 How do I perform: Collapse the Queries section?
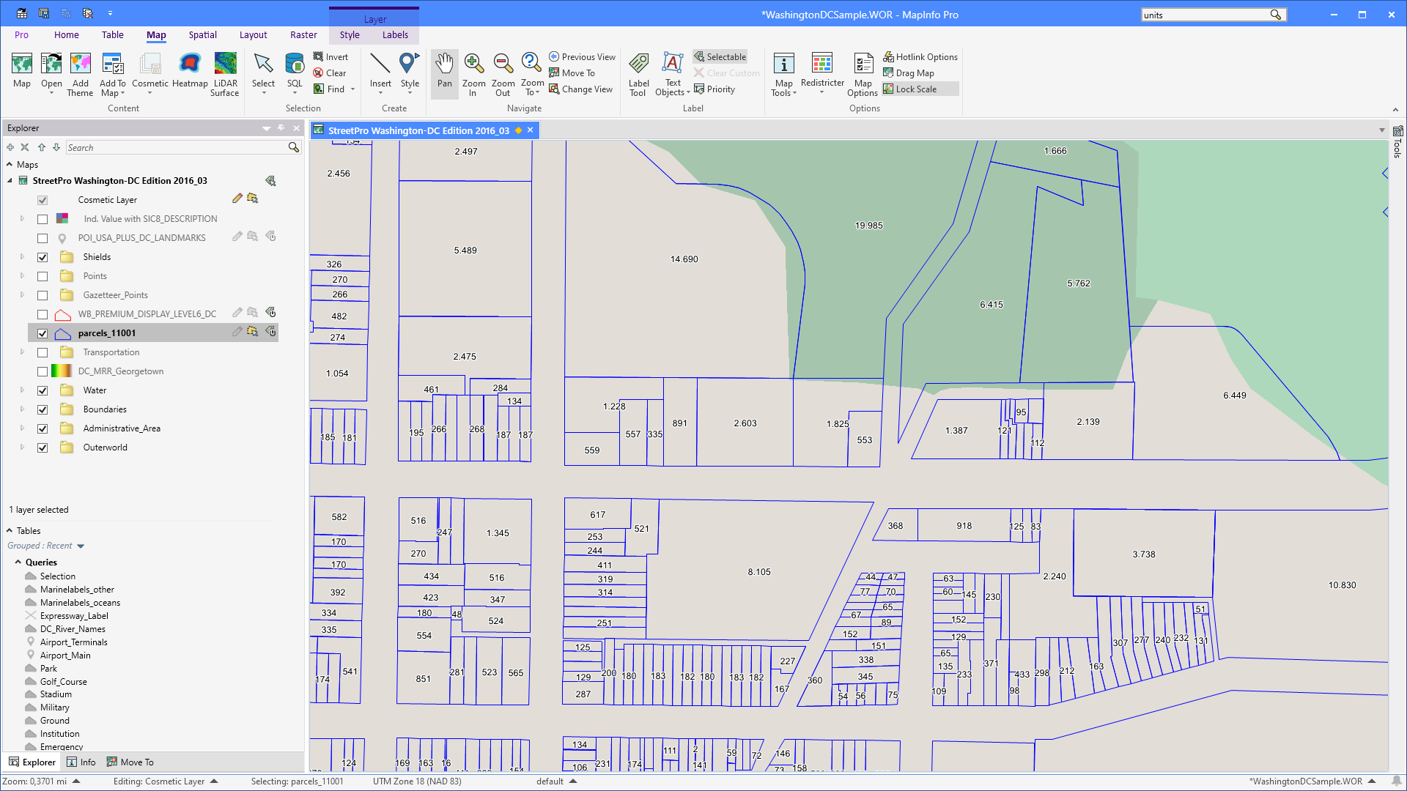click(19, 562)
